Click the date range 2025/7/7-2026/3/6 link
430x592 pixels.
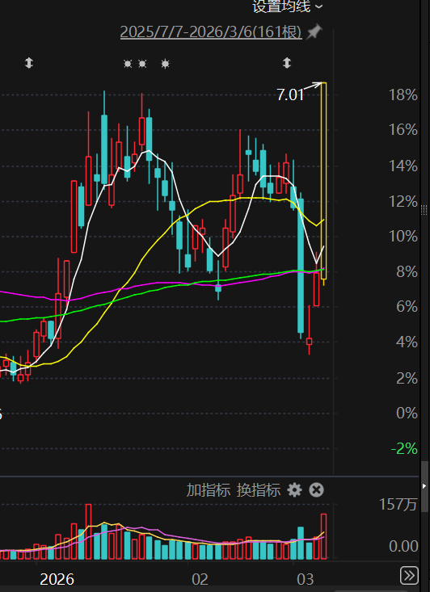pyautogui.click(x=211, y=32)
